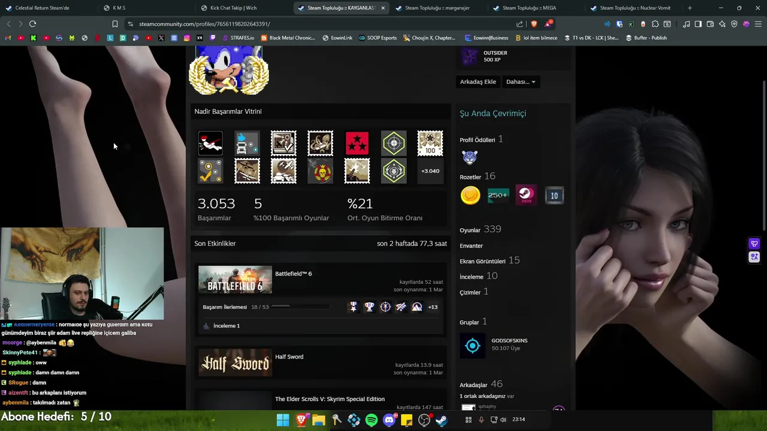The image size is (767, 431).
Task: Open the İnceleme 10 reviews link
Action: pyautogui.click(x=478, y=276)
